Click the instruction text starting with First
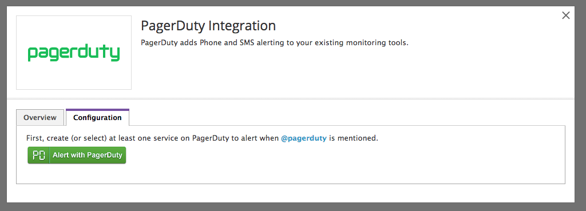 tap(202, 138)
